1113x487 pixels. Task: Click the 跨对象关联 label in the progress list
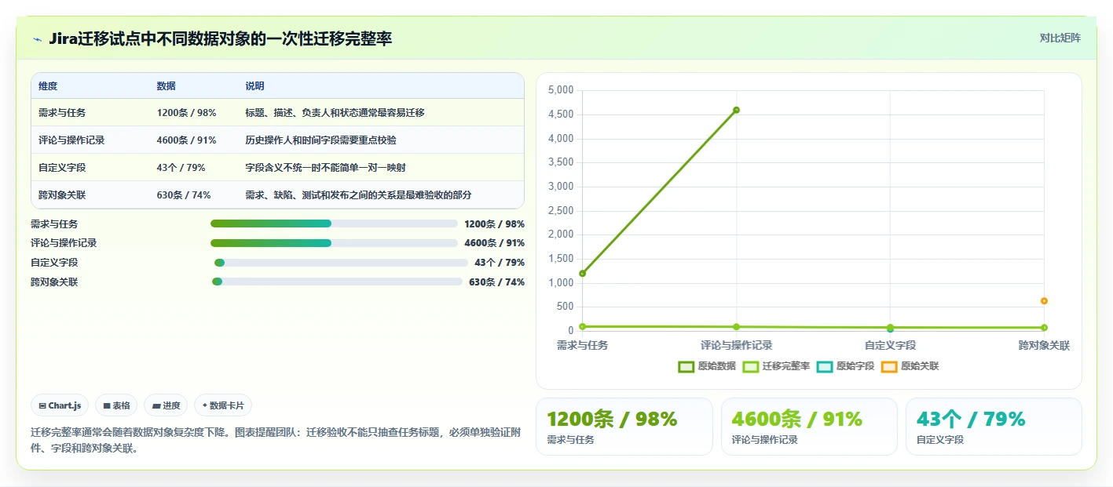[x=54, y=282]
